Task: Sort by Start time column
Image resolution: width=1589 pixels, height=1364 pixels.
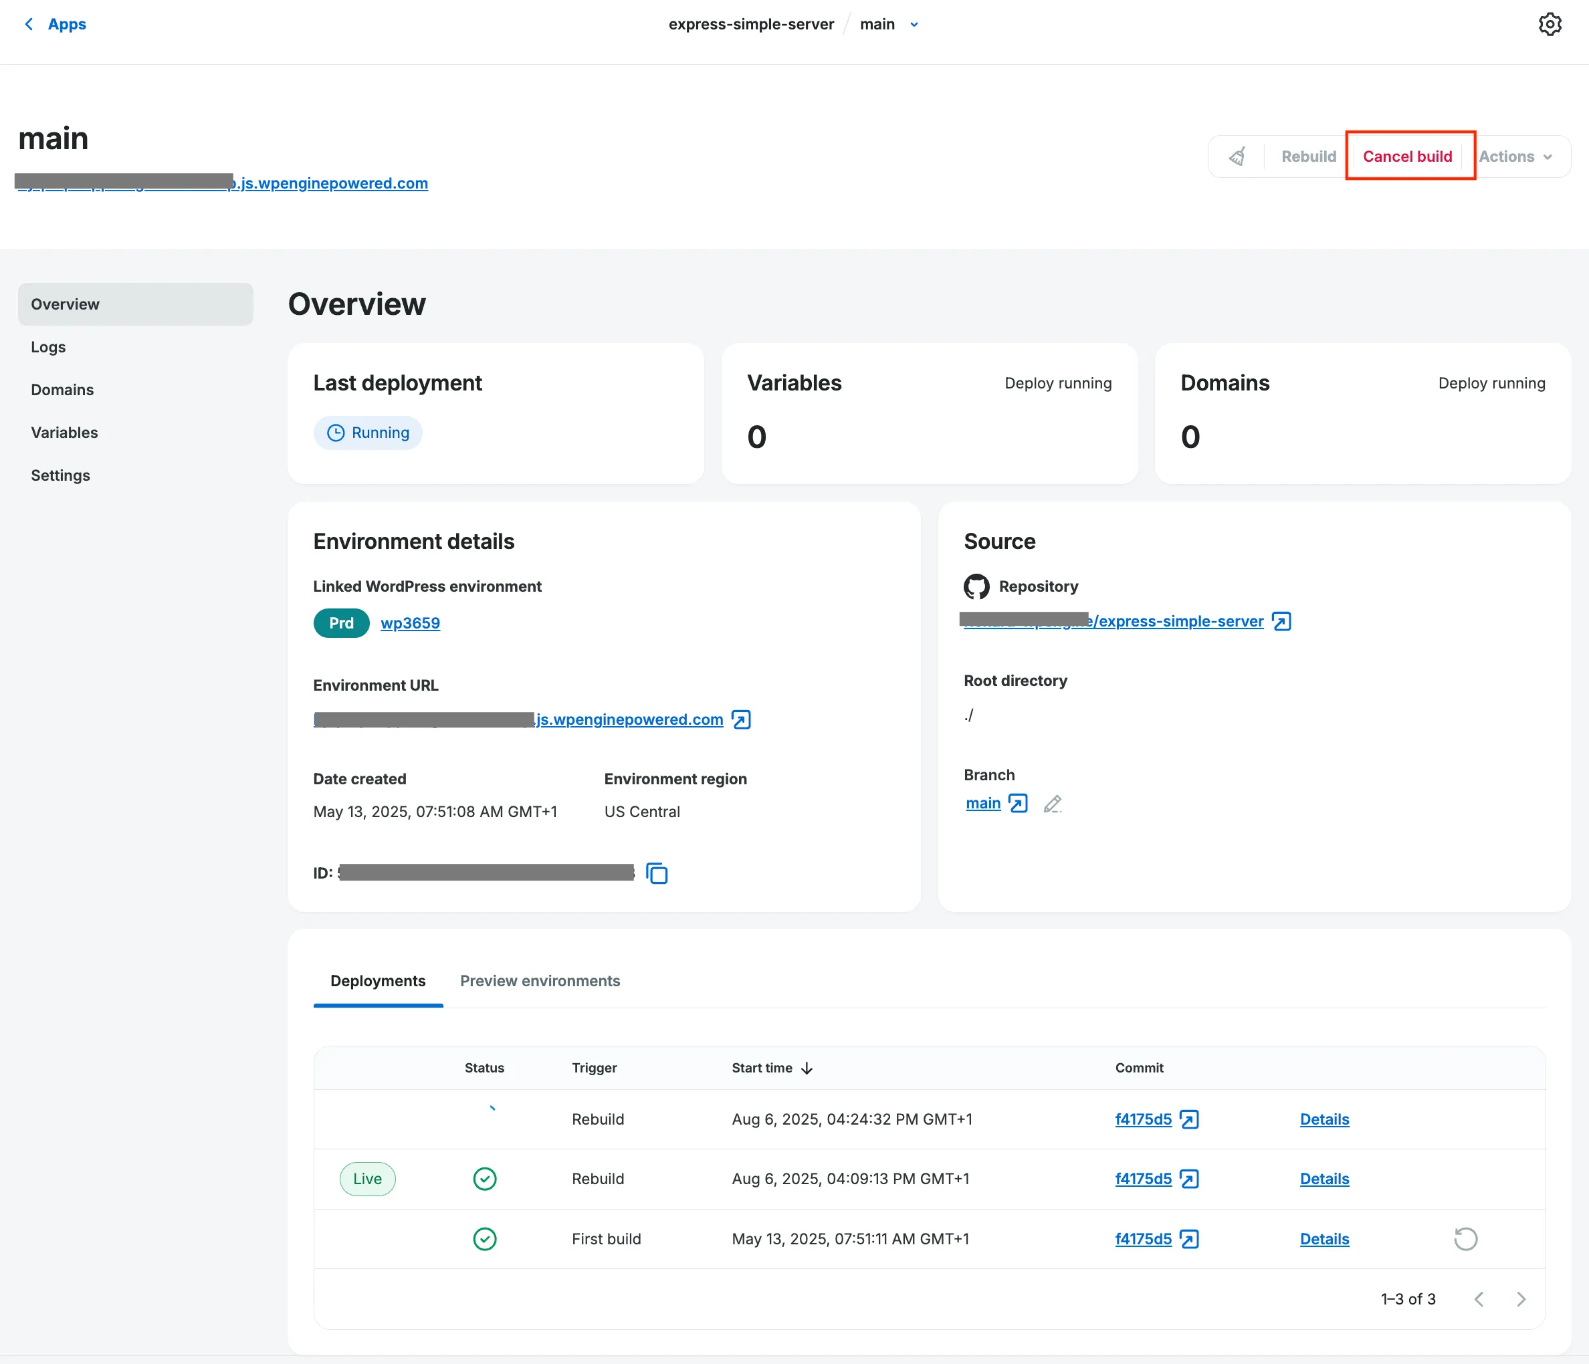Action: [x=772, y=1068]
